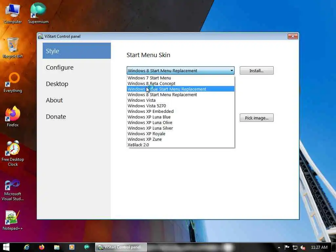Open Supermium from the taskbar
336x252 pixels.
click(x=87, y=247)
